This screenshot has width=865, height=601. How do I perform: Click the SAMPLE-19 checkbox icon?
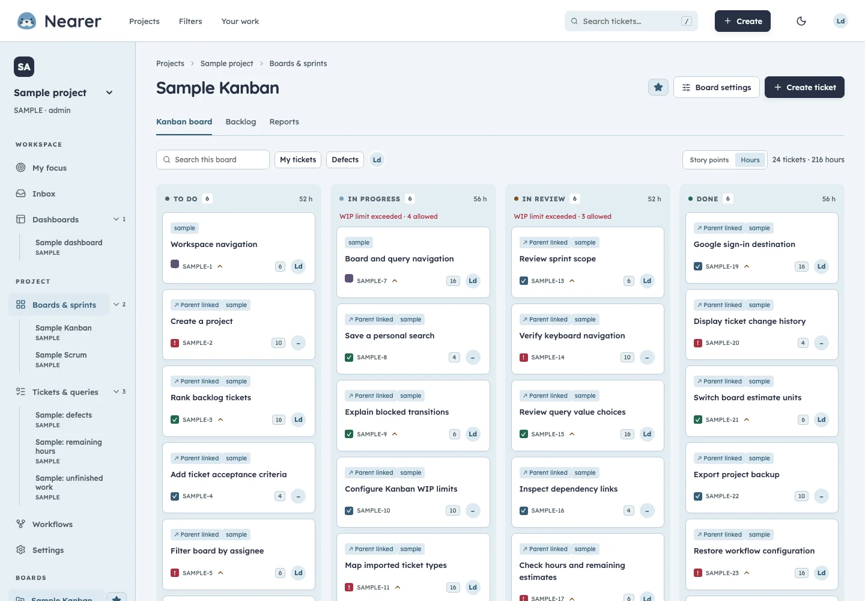[x=698, y=266]
